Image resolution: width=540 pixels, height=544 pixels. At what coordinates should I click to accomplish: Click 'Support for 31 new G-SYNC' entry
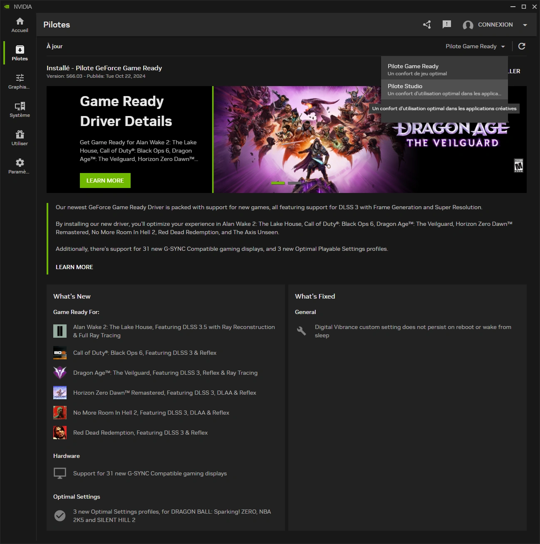pyautogui.click(x=150, y=473)
